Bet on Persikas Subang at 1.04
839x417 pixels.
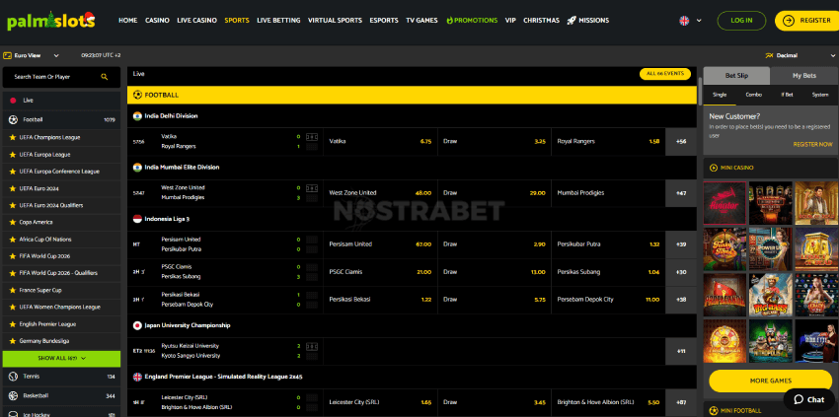click(608, 272)
